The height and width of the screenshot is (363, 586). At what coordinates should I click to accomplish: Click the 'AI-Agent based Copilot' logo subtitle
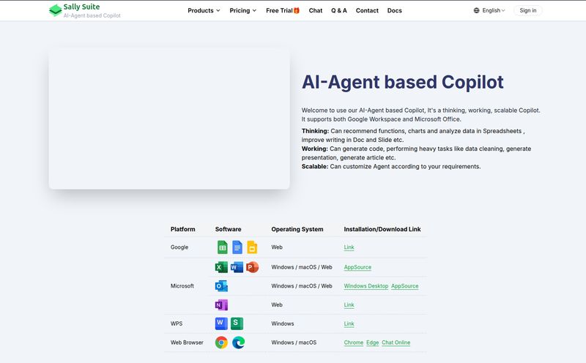point(92,15)
